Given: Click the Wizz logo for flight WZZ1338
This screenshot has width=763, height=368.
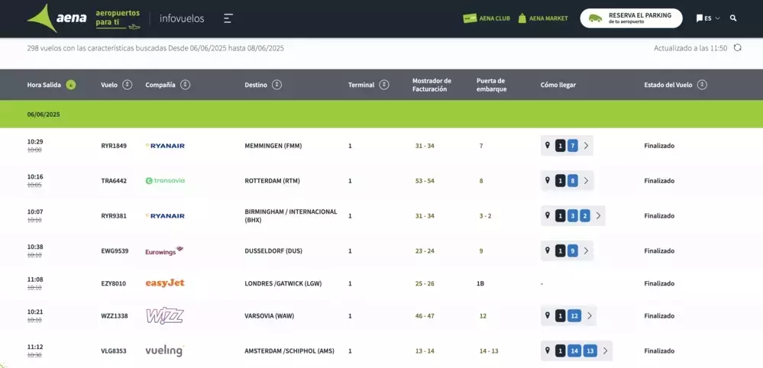Looking at the screenshot, I should tap(165, 315).
